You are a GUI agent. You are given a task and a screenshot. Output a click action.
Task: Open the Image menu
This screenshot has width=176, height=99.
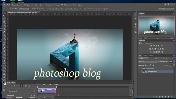(x=28, y=5)
